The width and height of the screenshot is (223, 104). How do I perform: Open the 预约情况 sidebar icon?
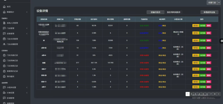tap(4, 76)
